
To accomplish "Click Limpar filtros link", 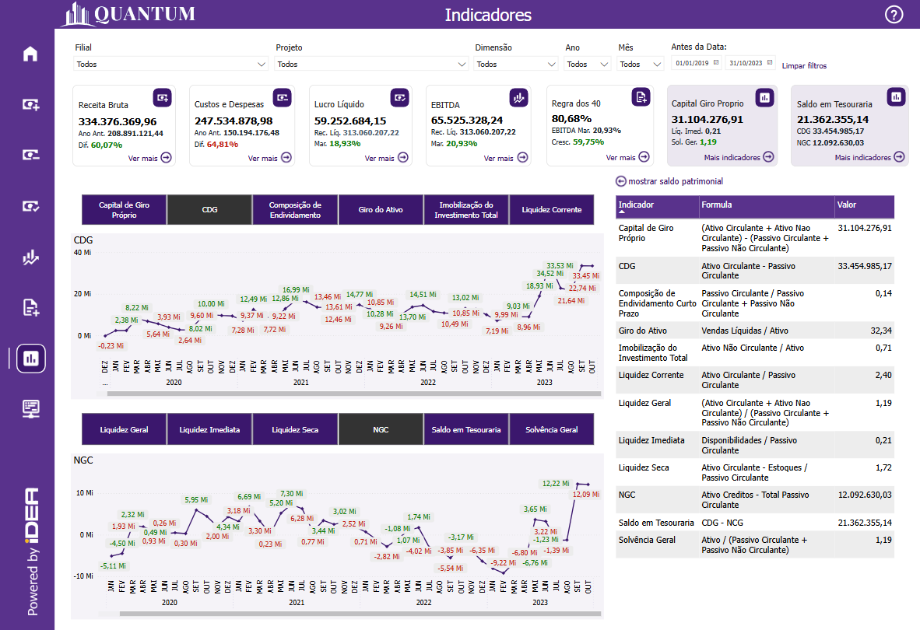I will pyautogui.click(x=804, y=66).
